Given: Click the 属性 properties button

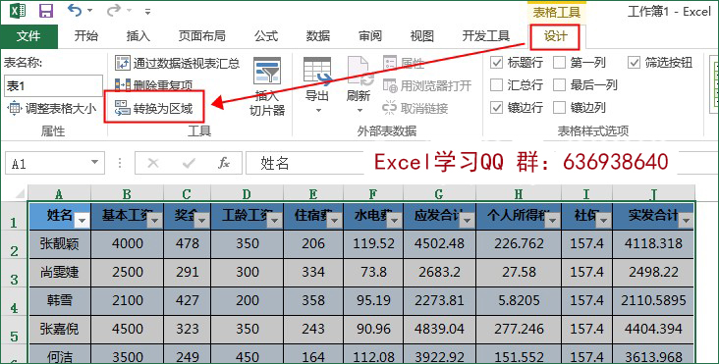Looking at the screenshot, I should [404, 63].
